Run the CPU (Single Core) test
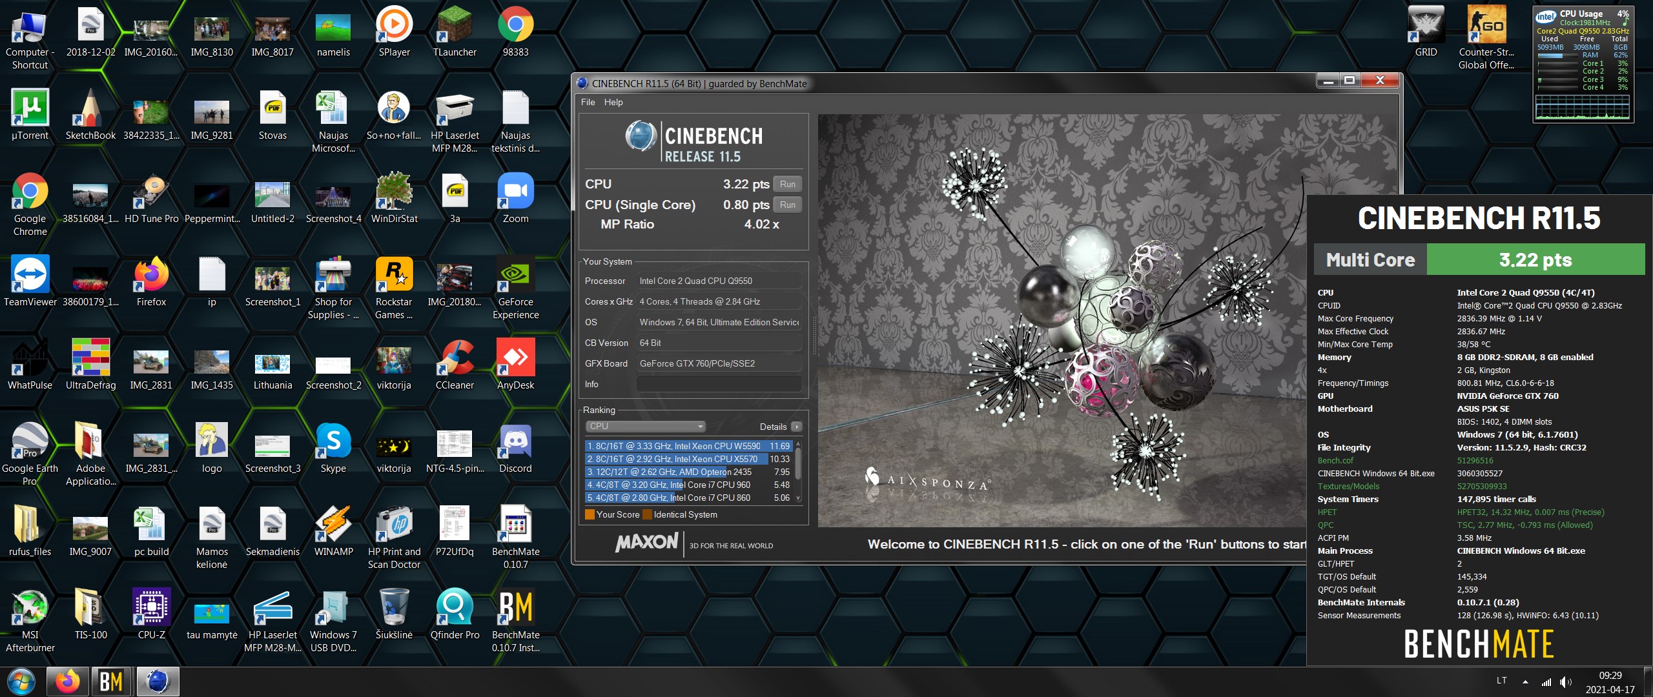Viewport: 1653px width, 697px height. [x=787, y=205]
